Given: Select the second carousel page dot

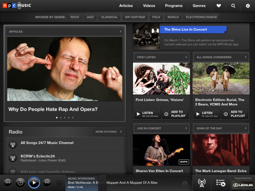Looking at the screenshot, I should click(61, 118).
